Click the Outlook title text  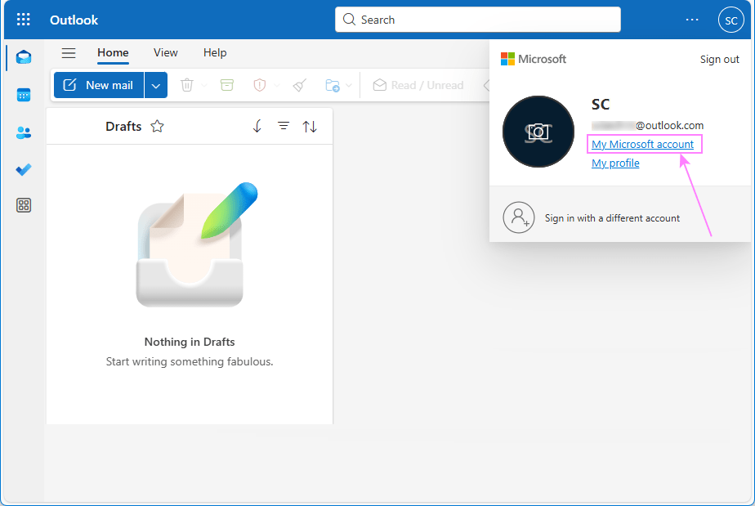coord(74,20)
